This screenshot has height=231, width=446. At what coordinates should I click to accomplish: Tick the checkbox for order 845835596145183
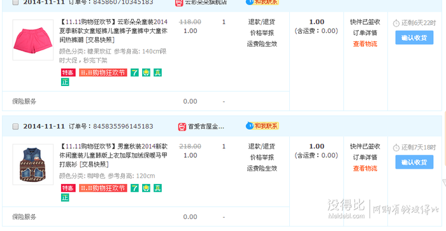[16, 127]
